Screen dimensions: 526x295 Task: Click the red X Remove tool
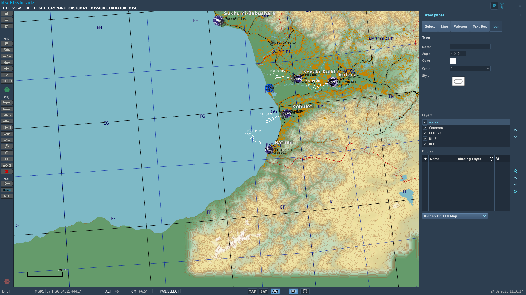point(7,172)
